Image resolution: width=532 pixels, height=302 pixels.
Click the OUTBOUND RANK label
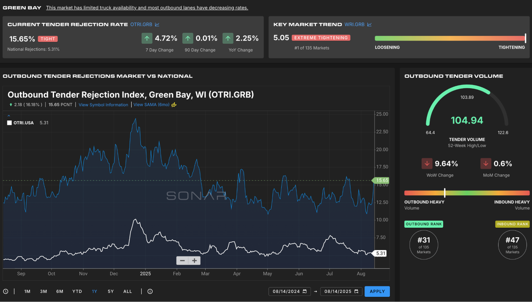tap(424, 224)
